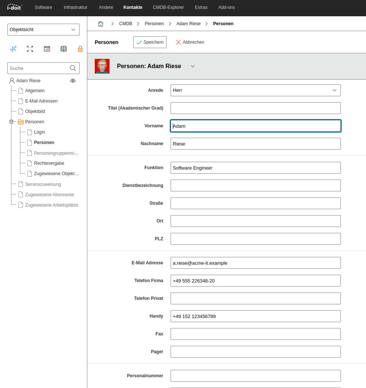Expand chevron next to Personen: Adam Riese
The height and width of the screenshot is (388, 366).
point(192,66)
